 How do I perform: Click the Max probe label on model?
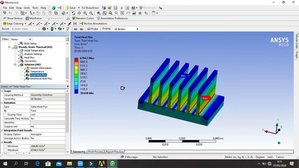pyautogui.click(x=206, y=98)
